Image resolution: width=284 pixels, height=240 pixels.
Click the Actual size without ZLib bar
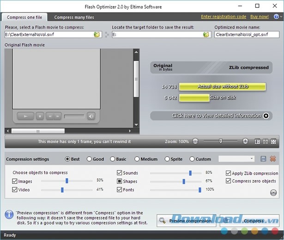point(222,87)
